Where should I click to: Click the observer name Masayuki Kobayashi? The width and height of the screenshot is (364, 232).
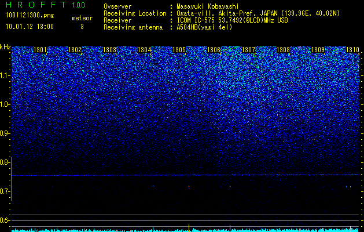pyautogui.click(x=207, y=6)
